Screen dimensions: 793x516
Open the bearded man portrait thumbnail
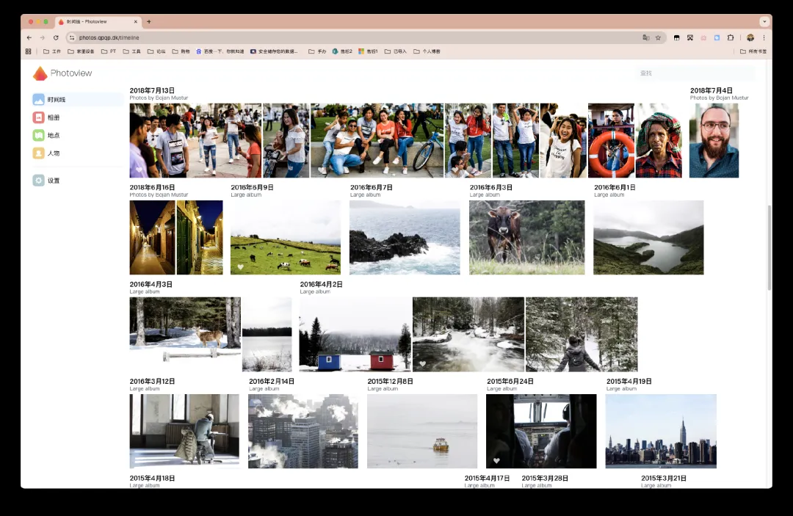[714, 140]
